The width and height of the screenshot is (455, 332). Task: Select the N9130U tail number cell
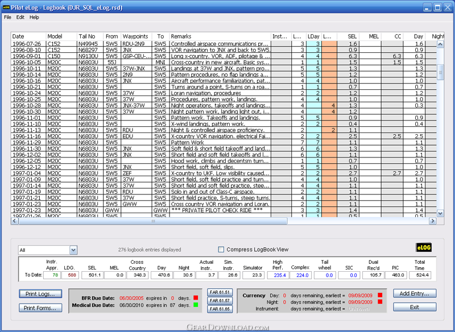point(90,56)
